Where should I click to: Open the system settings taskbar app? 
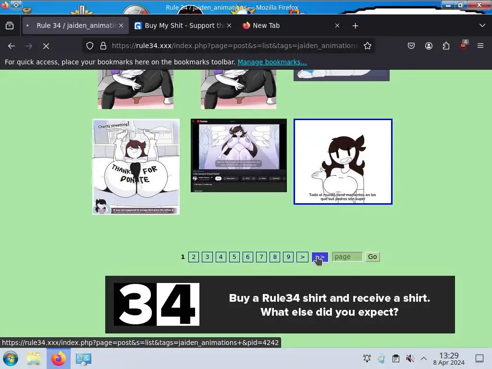point(83,358)
